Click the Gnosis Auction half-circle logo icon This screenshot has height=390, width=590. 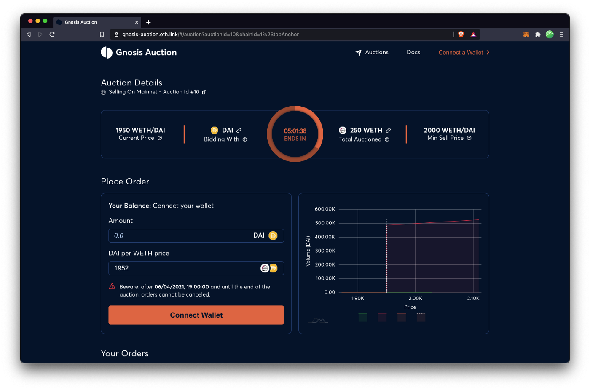click(107, 53)
